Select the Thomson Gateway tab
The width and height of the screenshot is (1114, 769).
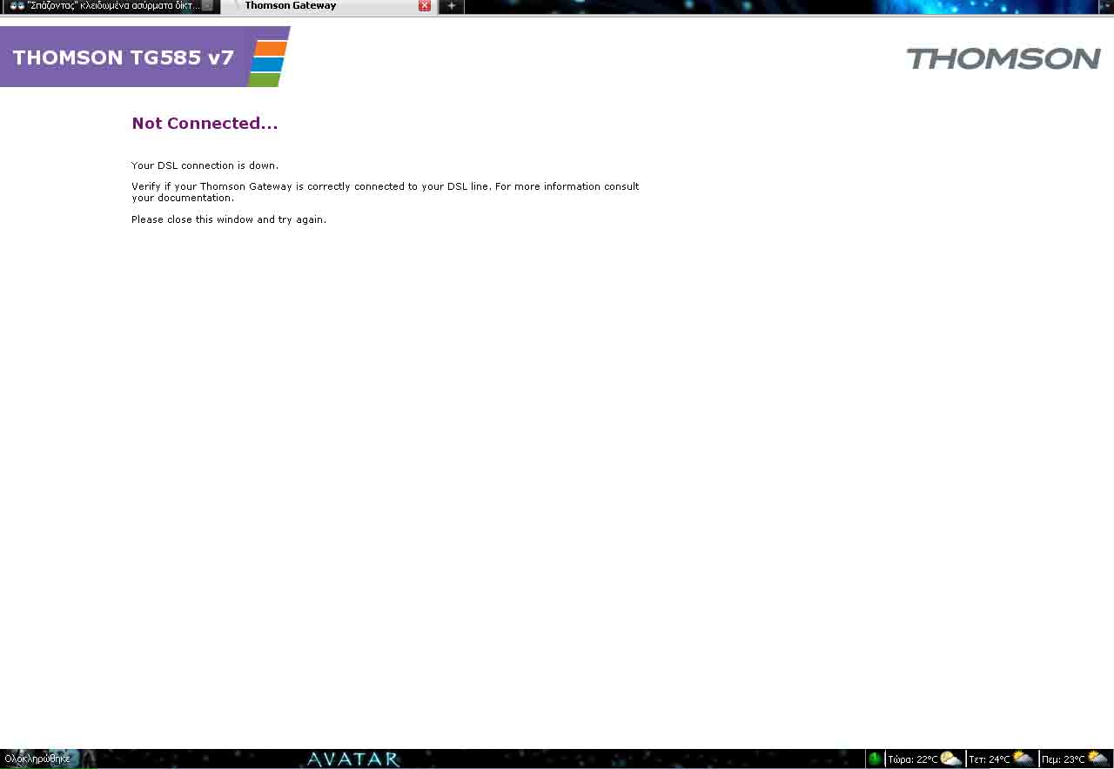tap(328, 6)
